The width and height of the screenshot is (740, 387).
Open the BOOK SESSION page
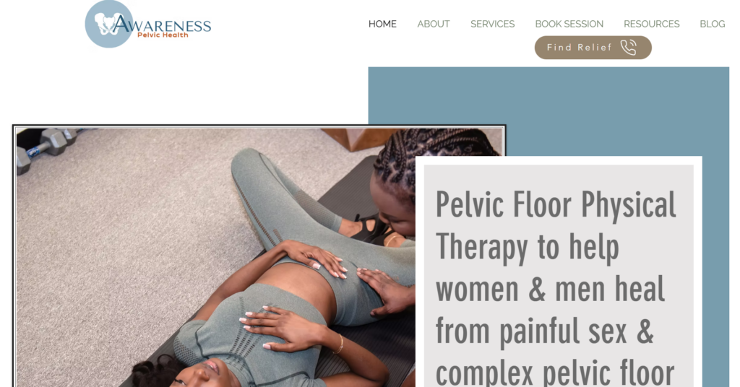[x=569, y=24]
